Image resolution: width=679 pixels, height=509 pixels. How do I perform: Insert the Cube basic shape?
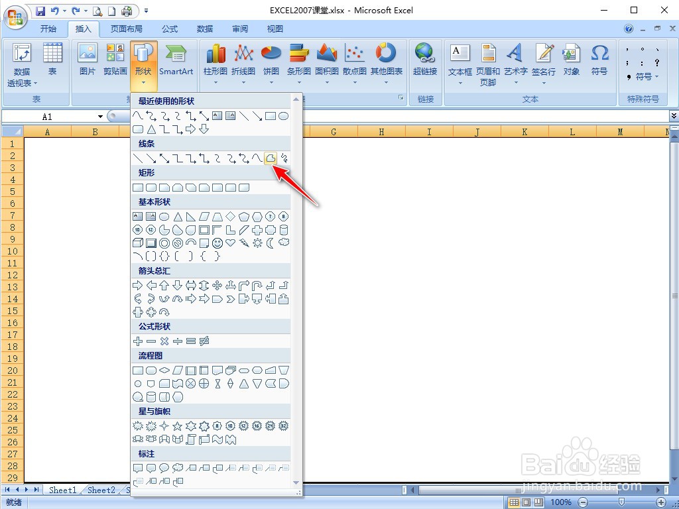(138, 243)
